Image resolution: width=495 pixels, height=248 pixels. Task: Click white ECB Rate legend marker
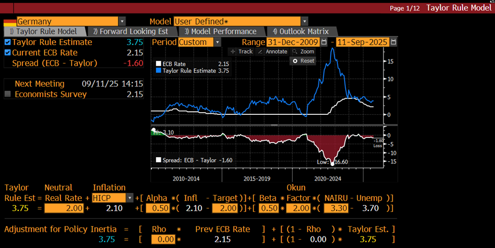[x=158, y=64]
